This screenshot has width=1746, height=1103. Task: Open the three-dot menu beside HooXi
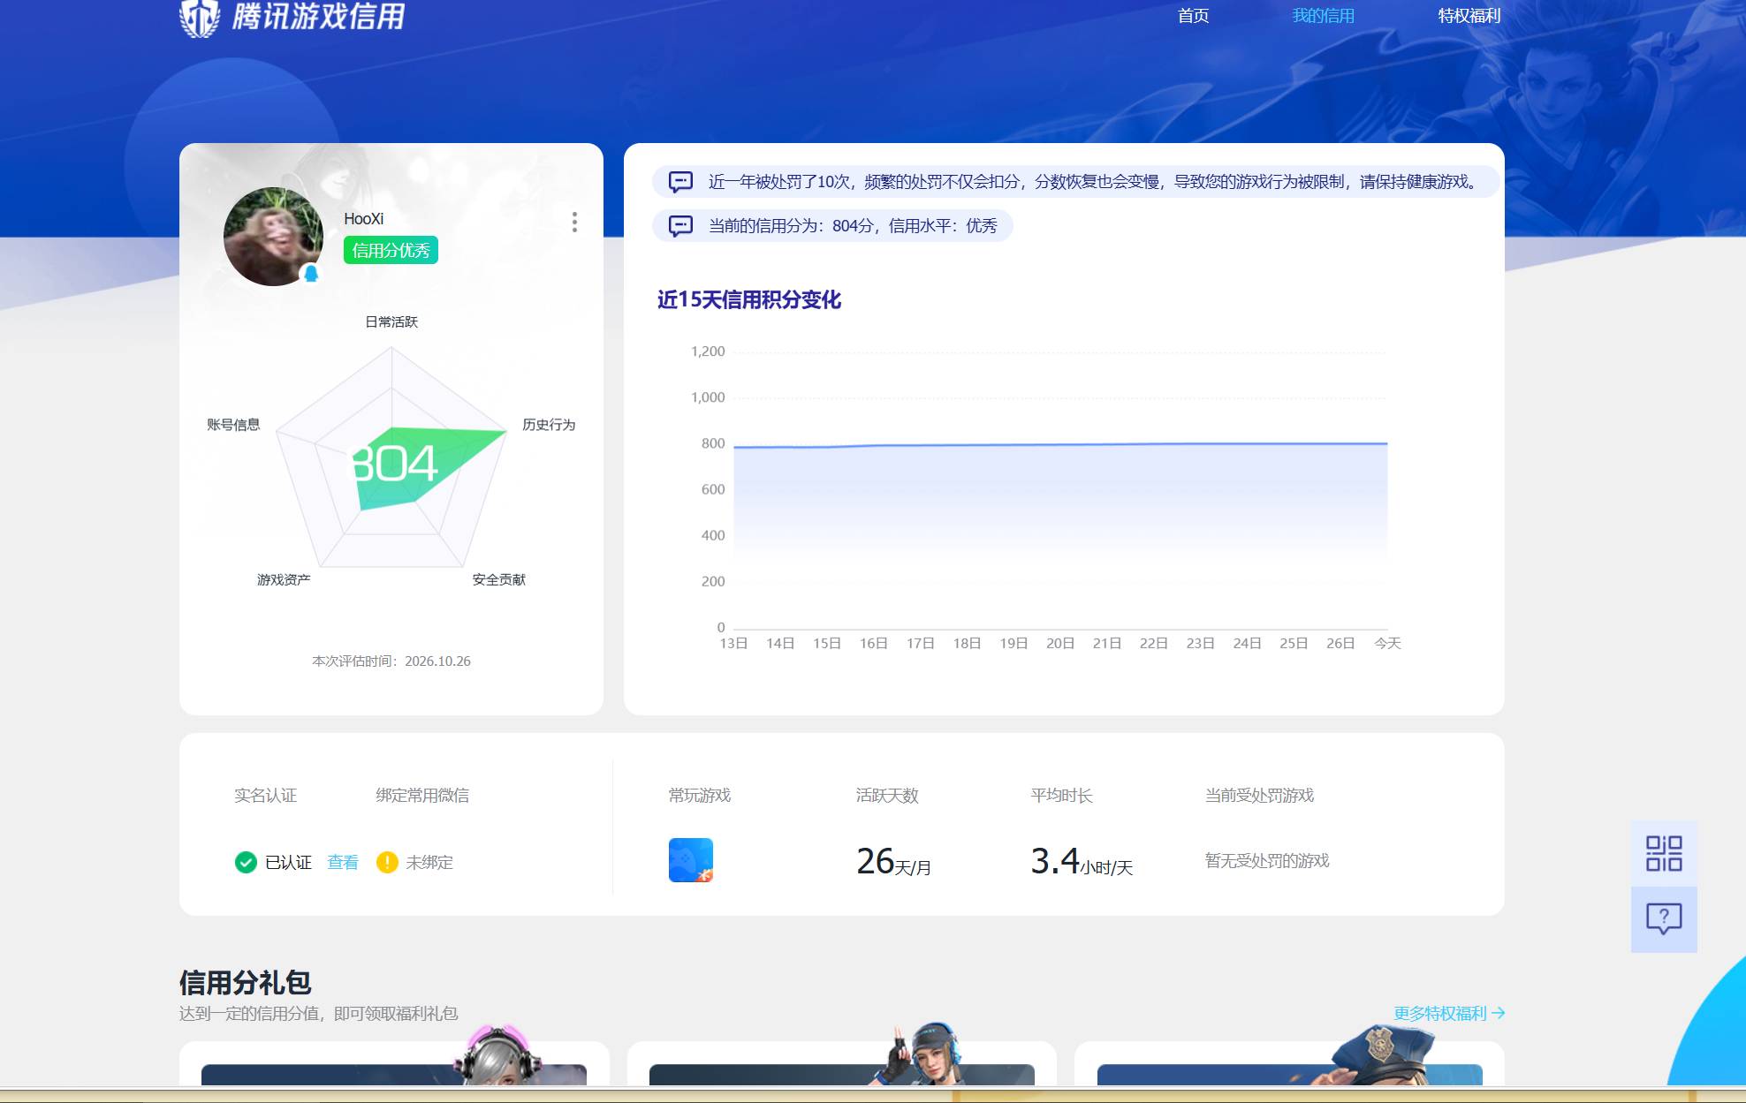(574, 222)
